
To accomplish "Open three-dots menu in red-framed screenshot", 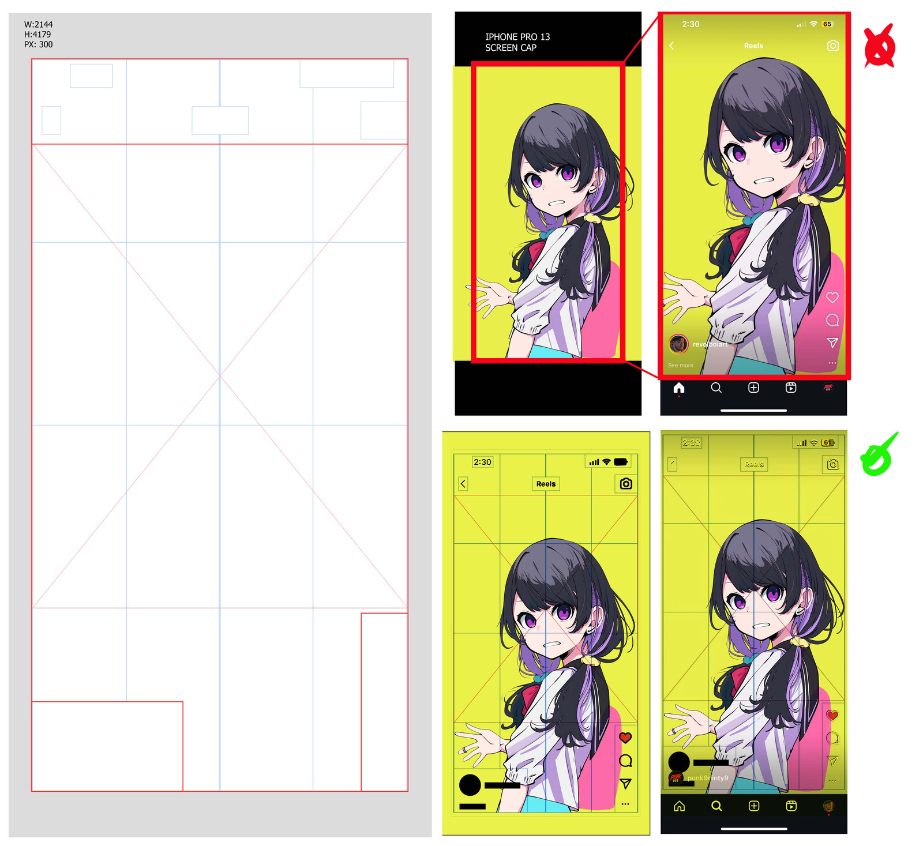I will coord(832,363).
